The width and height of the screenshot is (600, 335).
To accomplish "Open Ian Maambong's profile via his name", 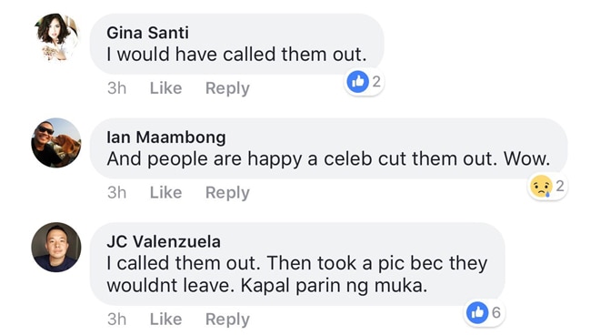I will pyautogui.click(x=166, y=137).
